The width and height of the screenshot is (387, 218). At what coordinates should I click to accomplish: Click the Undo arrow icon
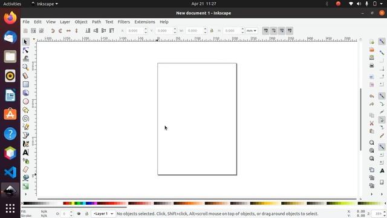tap(372, 96)
